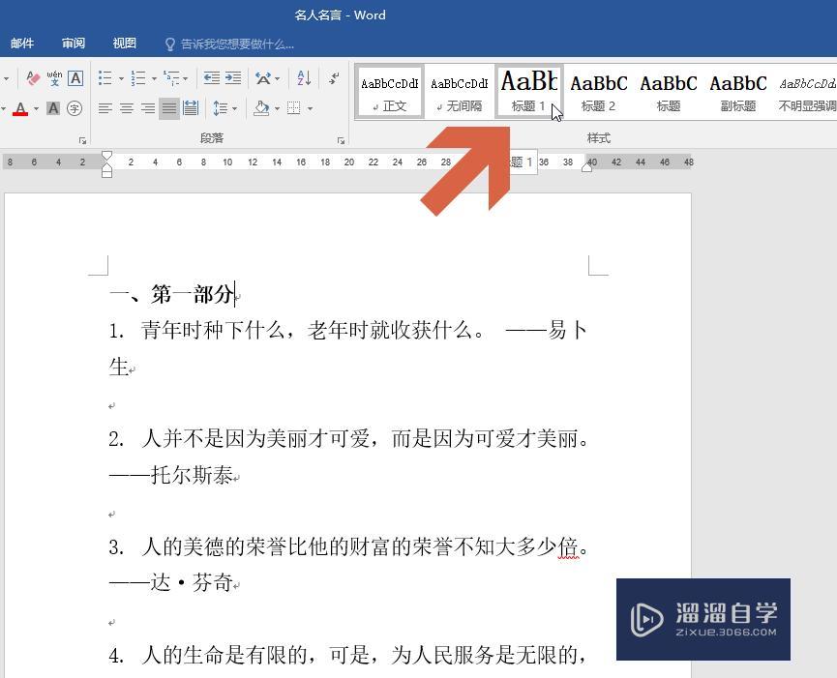
Task: Expand the Line Spacing dropdown arrow
Action: pos(234,109)
